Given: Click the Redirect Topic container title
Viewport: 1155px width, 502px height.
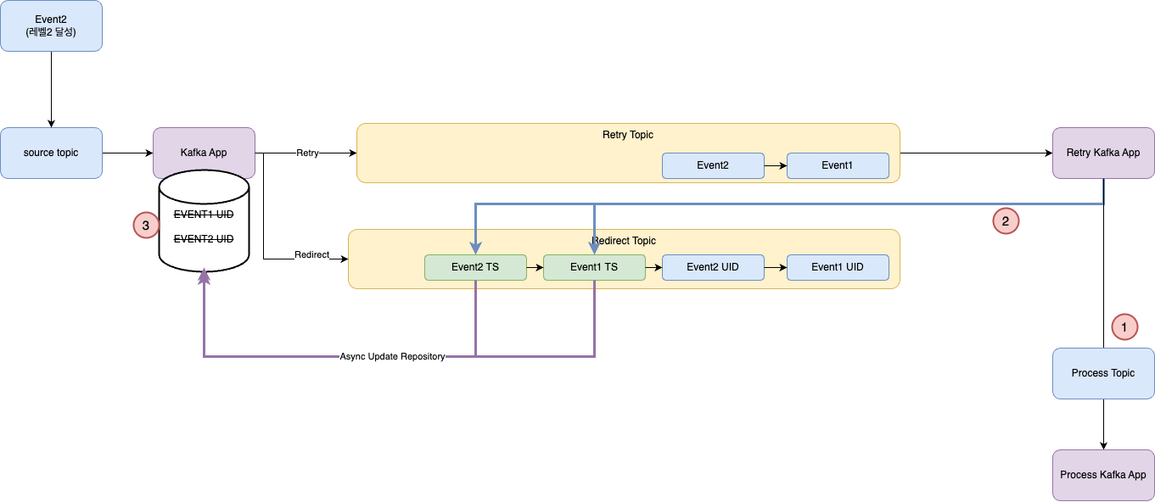Looking at the screenshot, I should tap(625, 241).
